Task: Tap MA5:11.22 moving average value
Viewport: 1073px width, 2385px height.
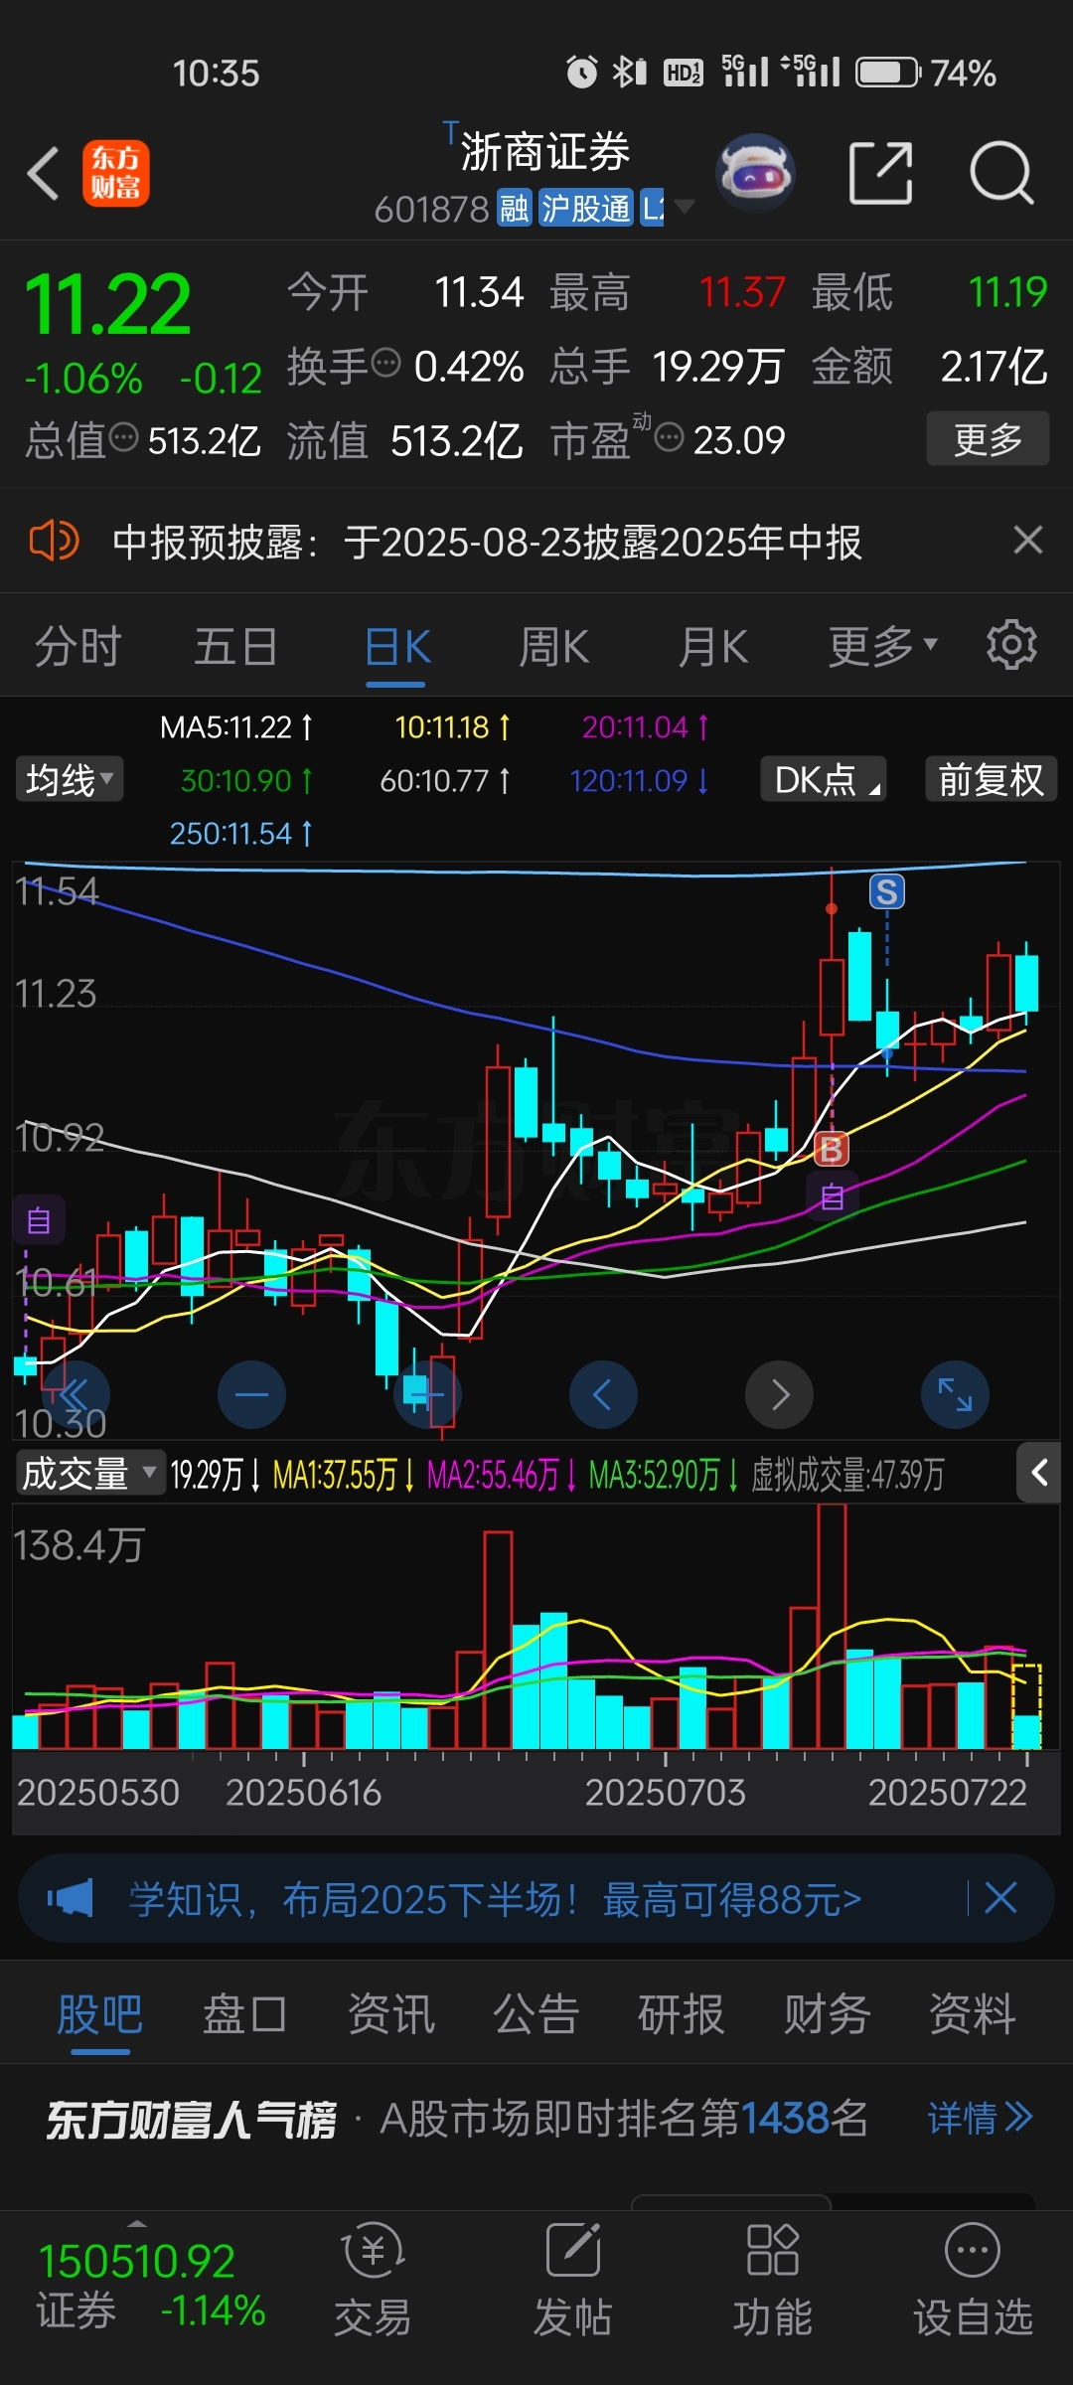Action: 236,727
